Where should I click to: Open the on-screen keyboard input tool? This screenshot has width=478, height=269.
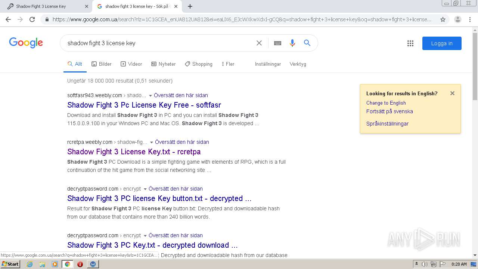(x=277, y=43)
